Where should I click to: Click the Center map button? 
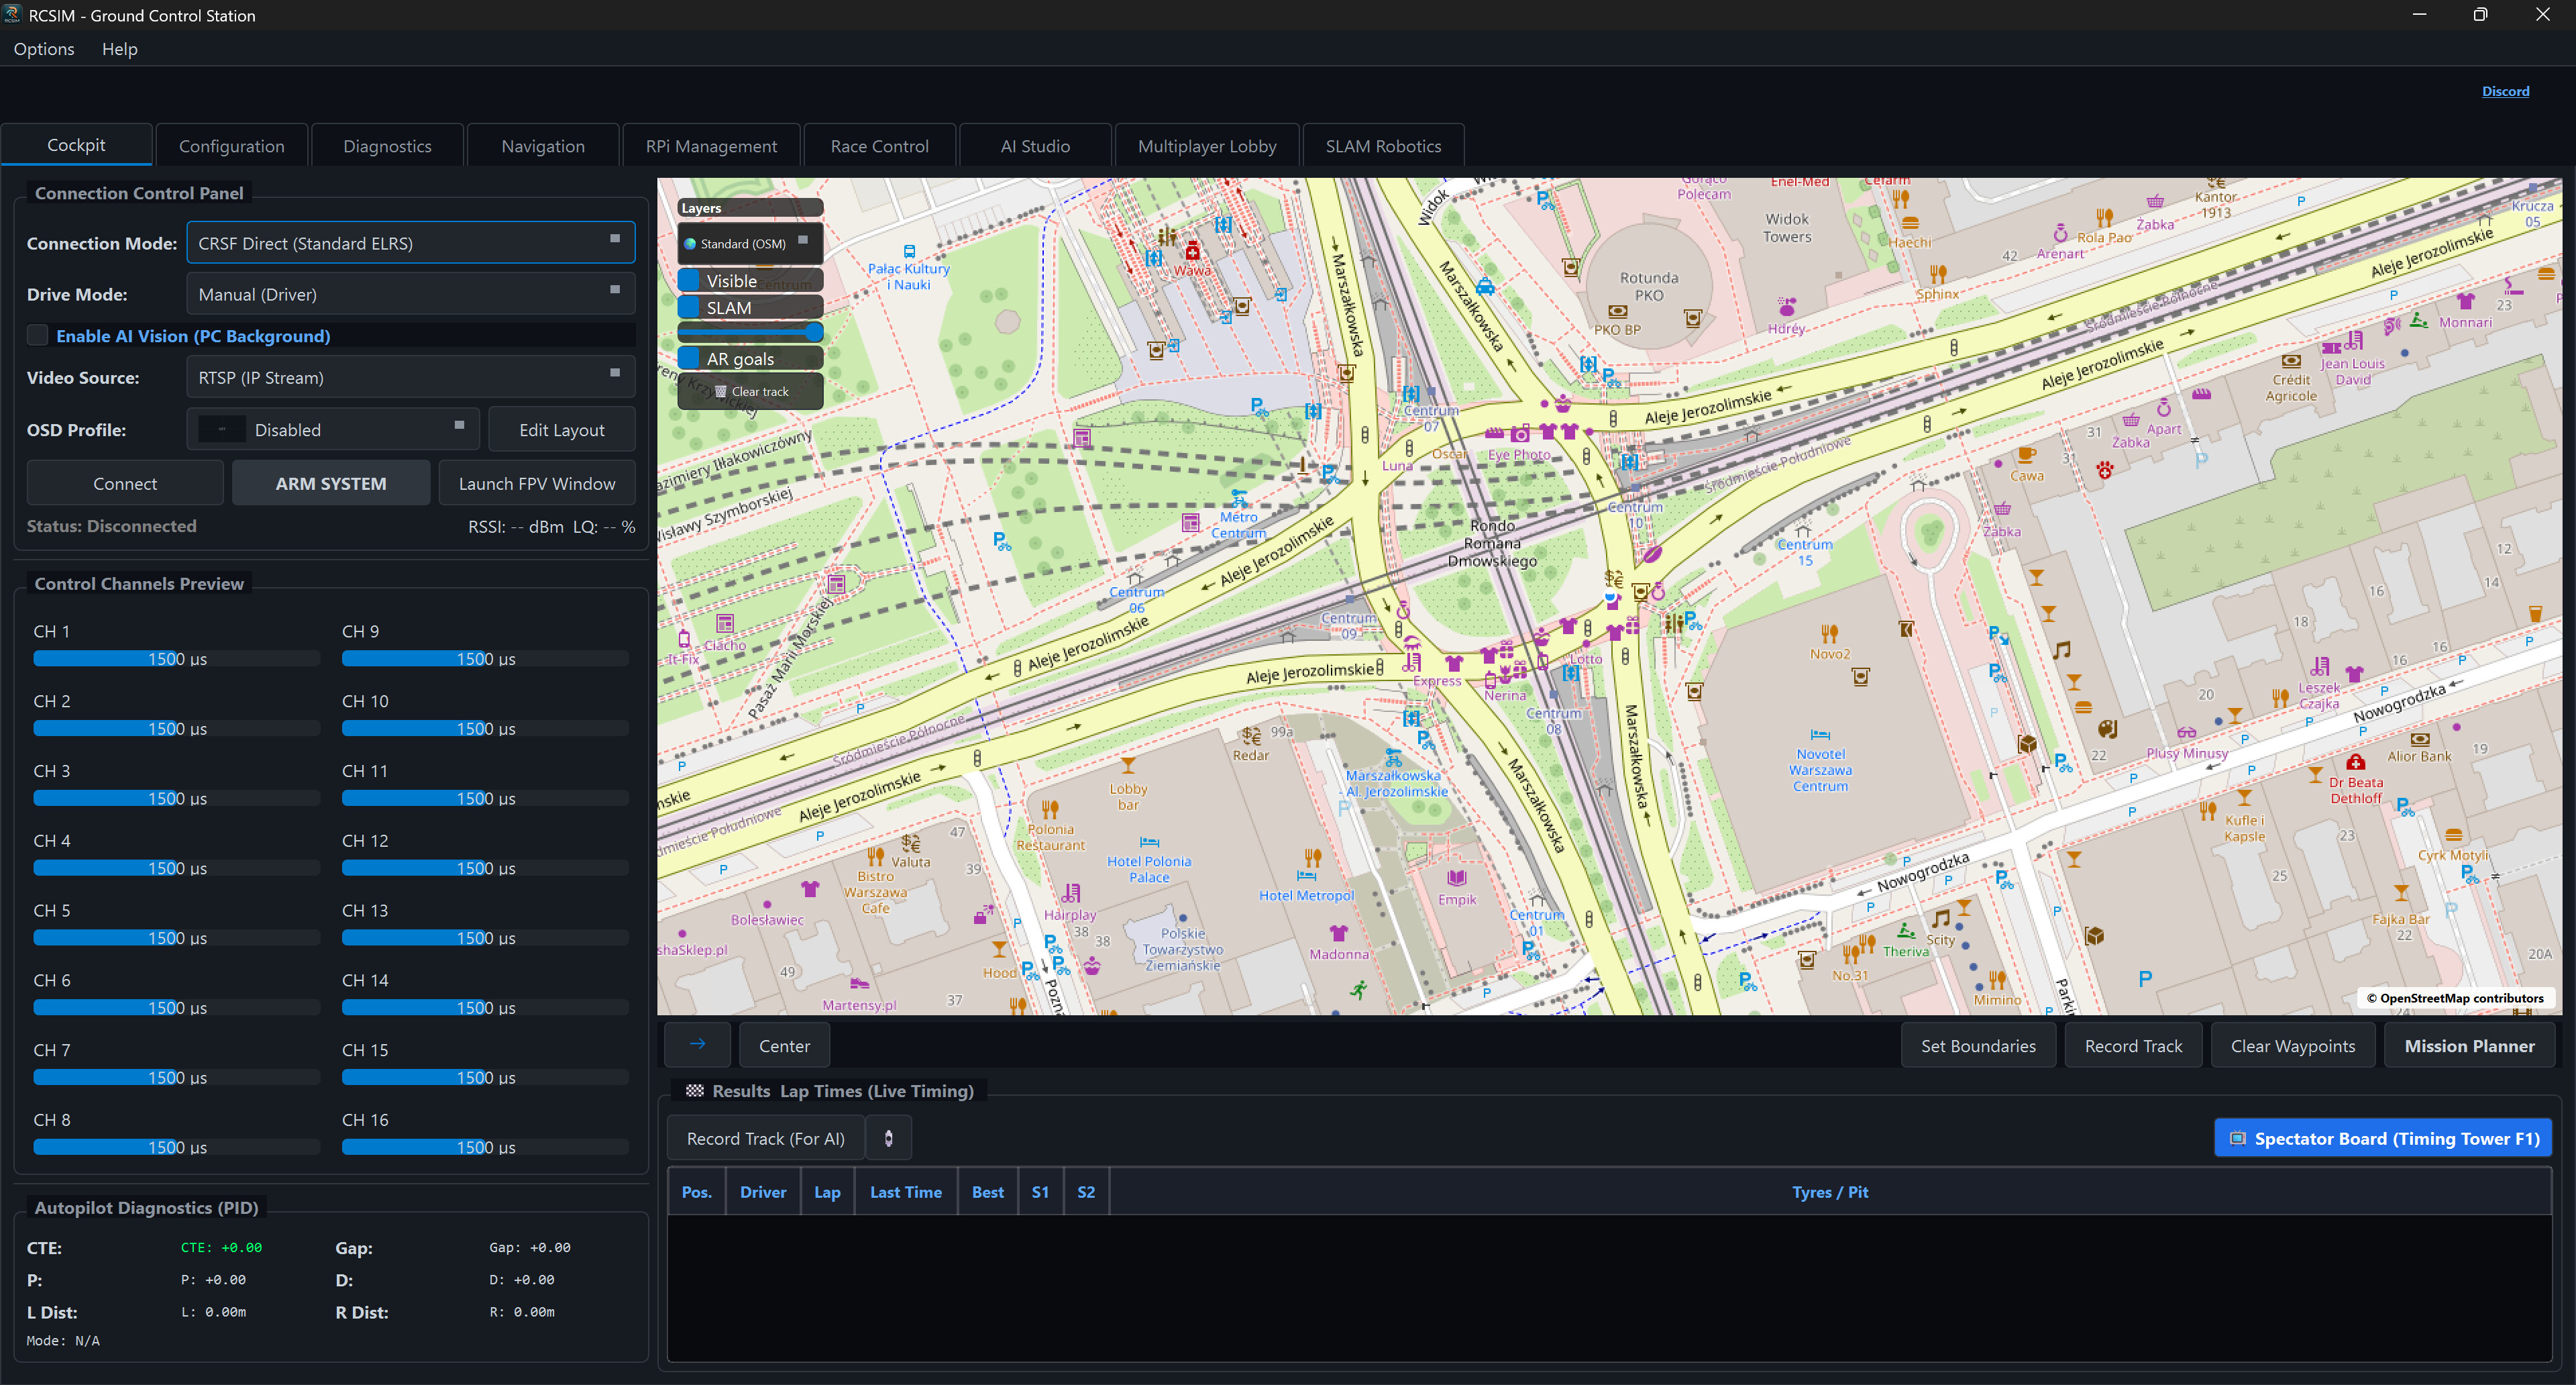(784, 1045)
